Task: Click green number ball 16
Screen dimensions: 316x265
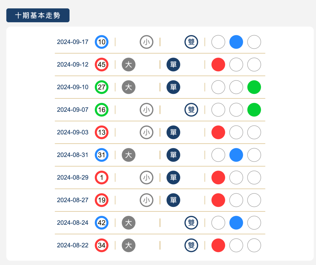Action: coord(102,110)
